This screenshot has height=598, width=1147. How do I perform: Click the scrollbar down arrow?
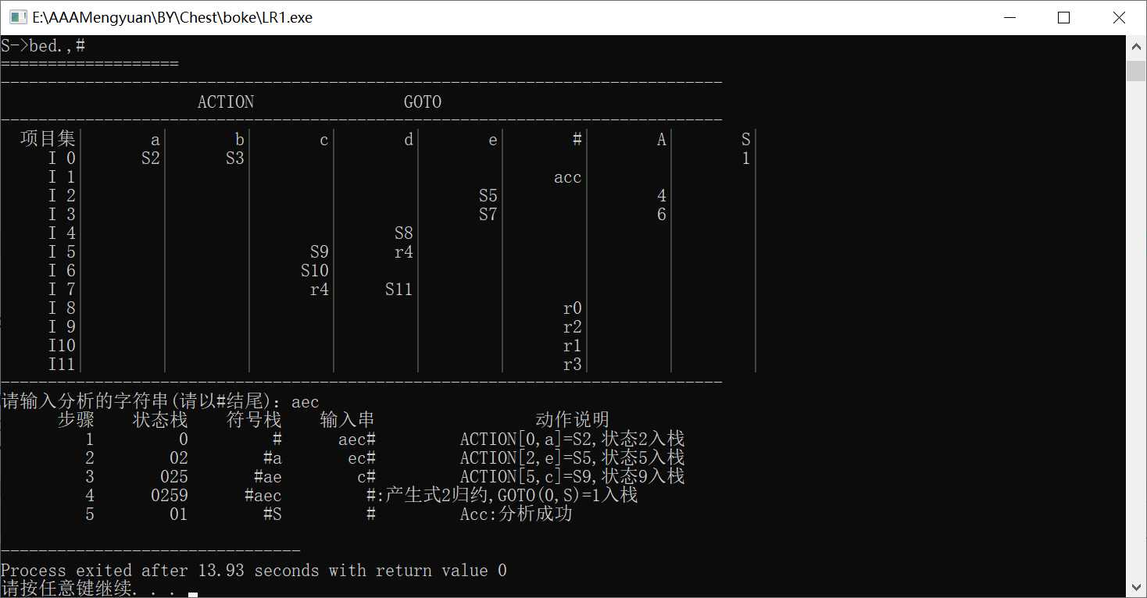coord(1136,586)
